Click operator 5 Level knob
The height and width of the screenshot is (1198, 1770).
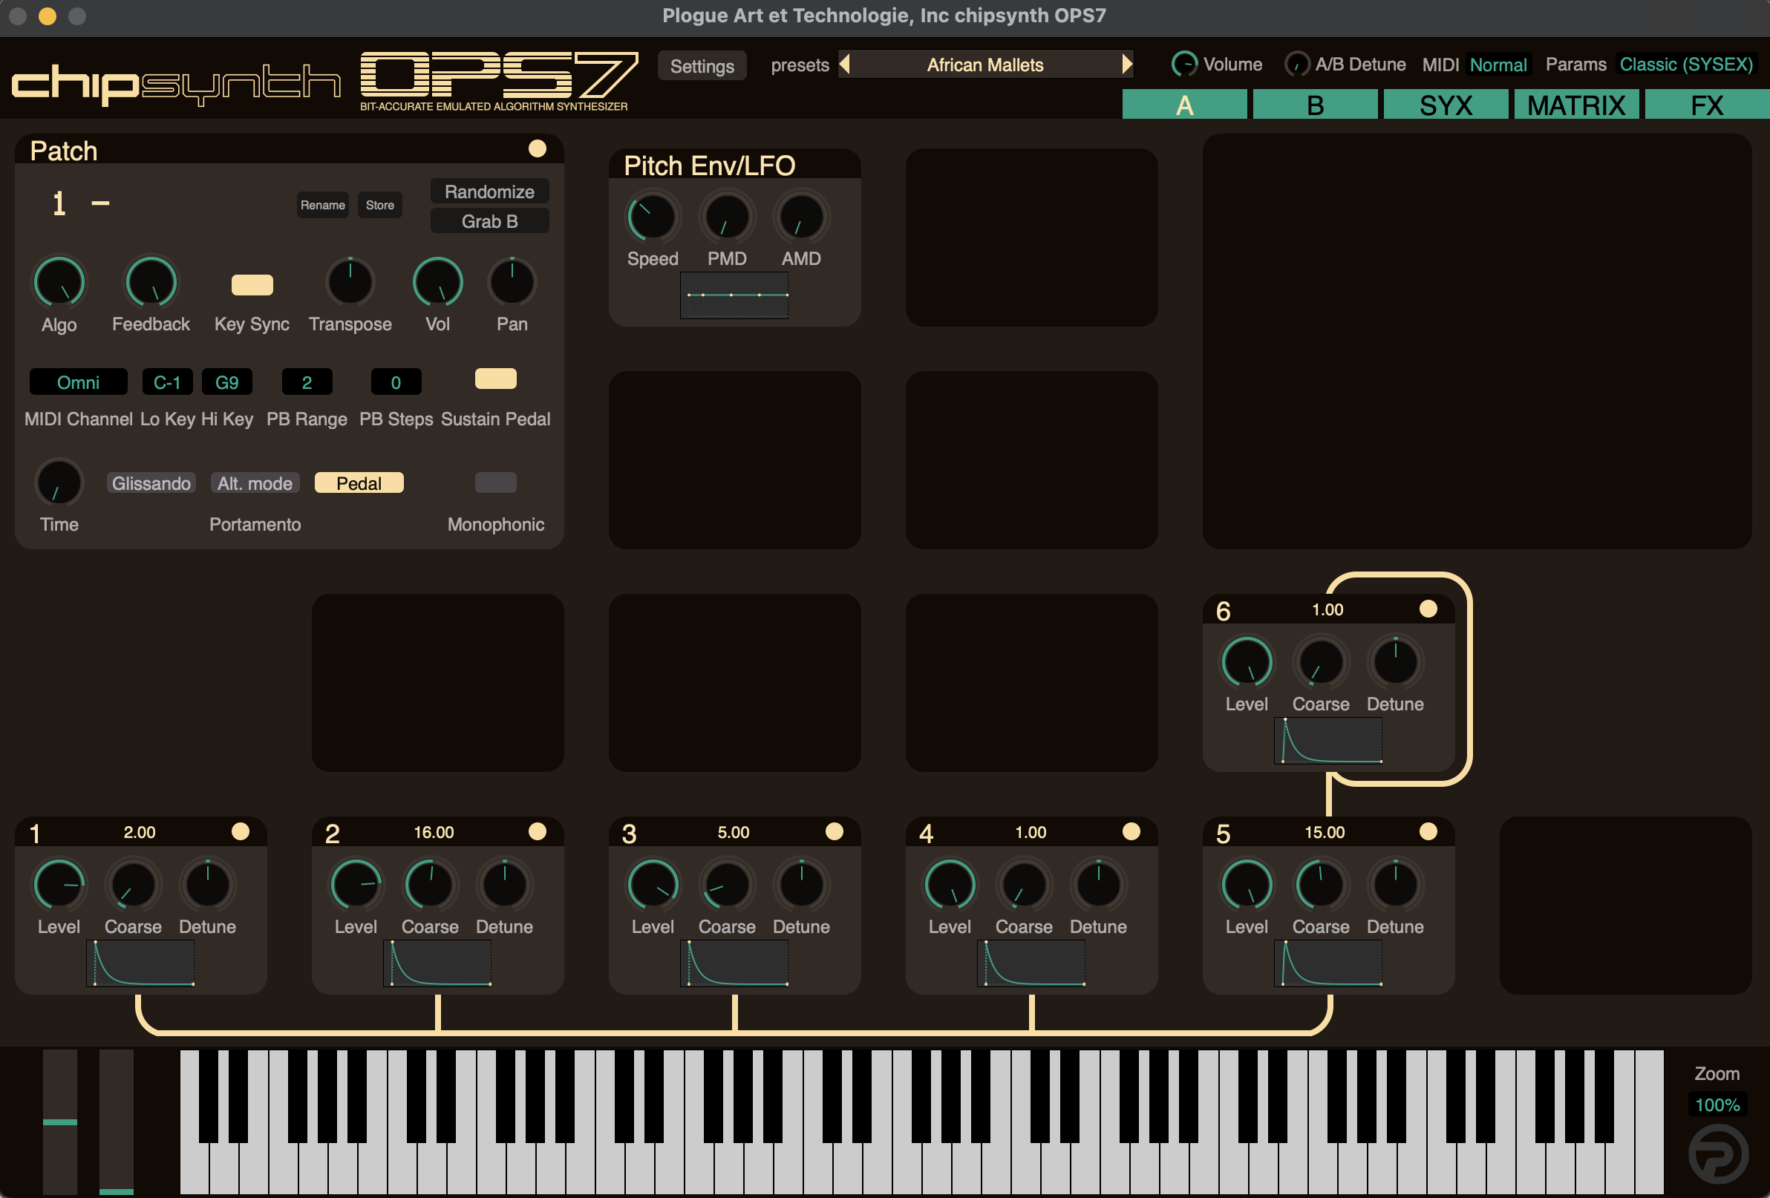[x=1247, y=885]
